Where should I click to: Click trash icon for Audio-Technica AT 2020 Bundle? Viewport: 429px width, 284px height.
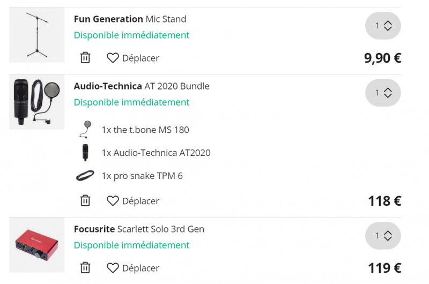point(85,201)
